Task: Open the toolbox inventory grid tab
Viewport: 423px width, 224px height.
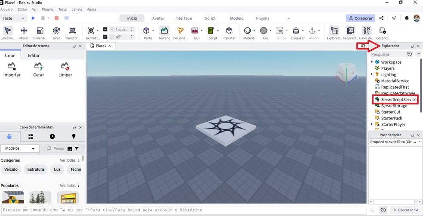Action: click(x=31, y=137)
